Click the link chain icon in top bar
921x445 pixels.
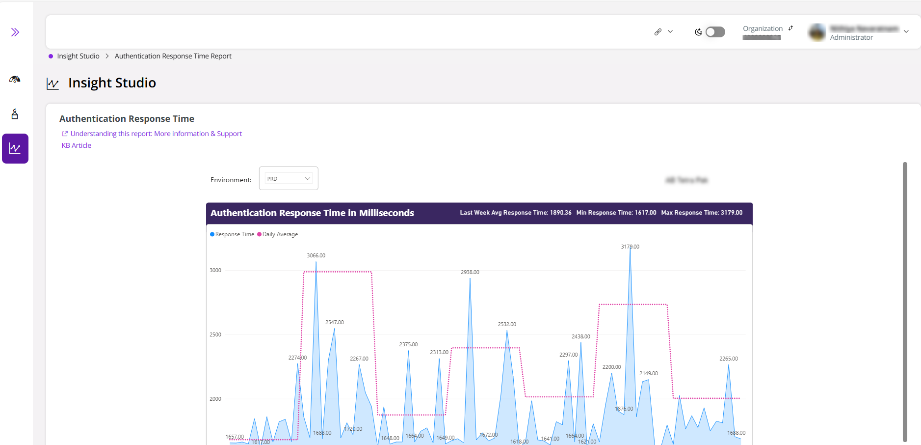[x=658, y=32]
